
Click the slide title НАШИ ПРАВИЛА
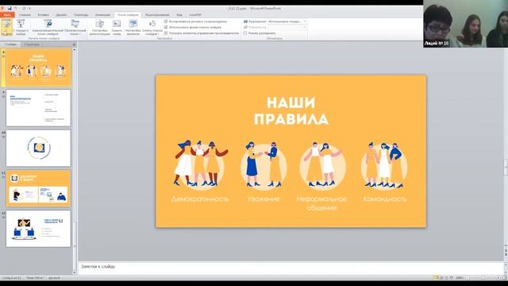291,111
